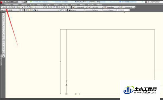Open the 视图(V) View menu
Viewport: 163px width, 100px height.
[24, 5]
